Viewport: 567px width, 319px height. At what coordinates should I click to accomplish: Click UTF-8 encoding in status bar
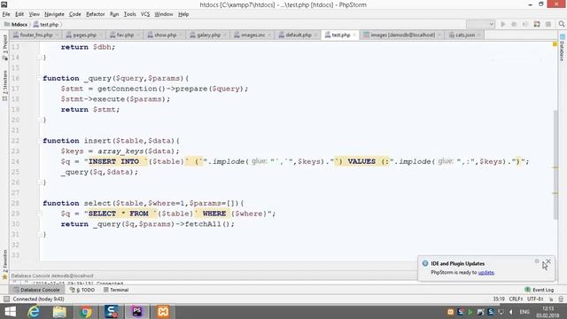point(535,300)
